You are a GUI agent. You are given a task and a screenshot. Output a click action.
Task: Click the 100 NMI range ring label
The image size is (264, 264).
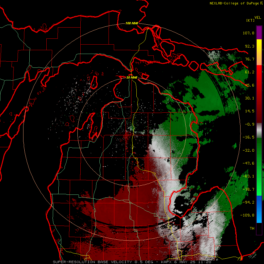(x=132, y=23)
